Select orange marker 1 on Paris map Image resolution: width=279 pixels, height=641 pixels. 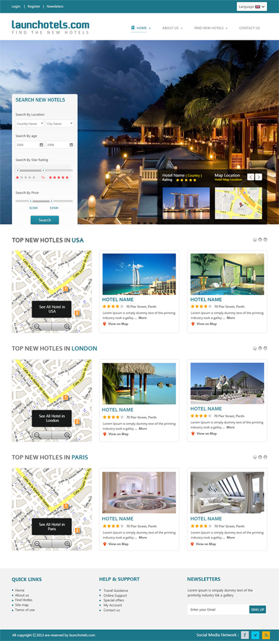(x=65, y=506)
